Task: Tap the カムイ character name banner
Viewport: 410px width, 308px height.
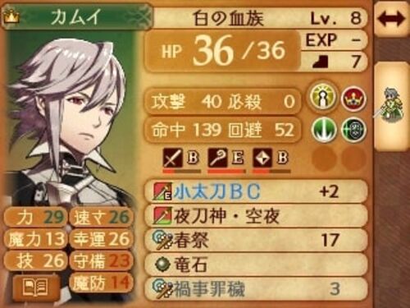Action: pos(77,16)
